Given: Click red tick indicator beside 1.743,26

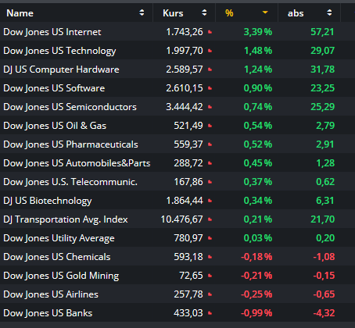Looking at the screenshot, I should [x=210, y=32].
